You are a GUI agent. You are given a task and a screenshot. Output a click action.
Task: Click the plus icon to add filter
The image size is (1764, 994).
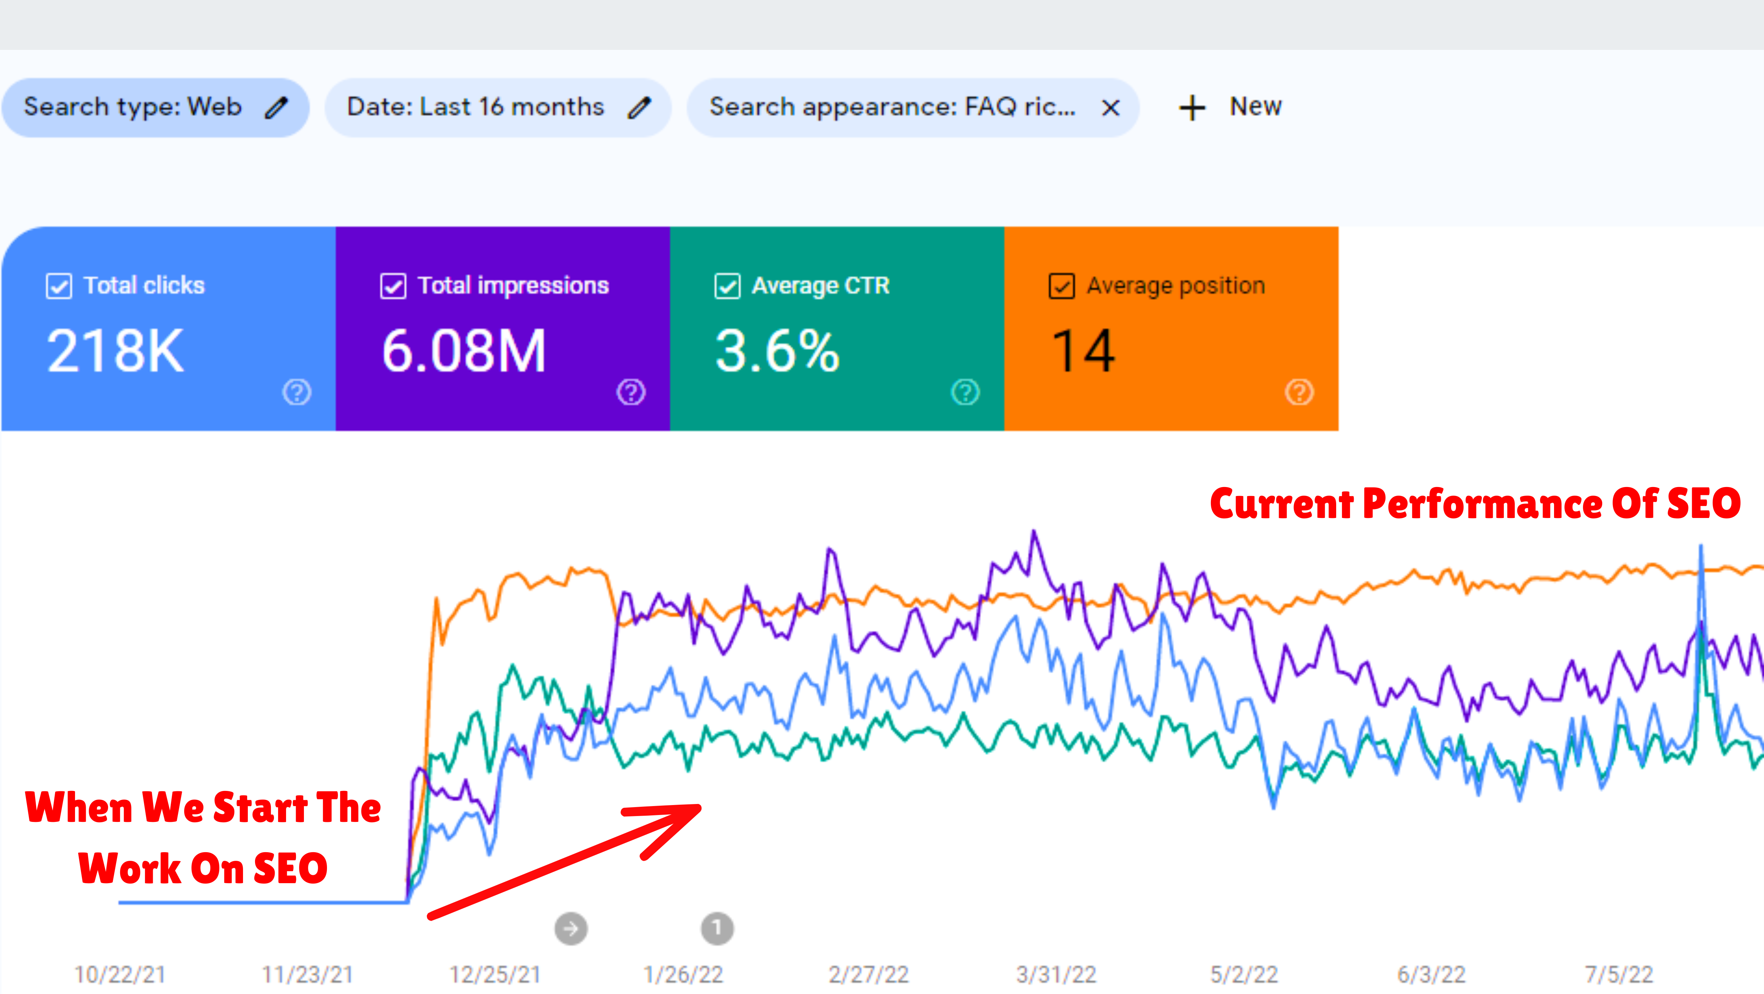(x=1192, y=107)
